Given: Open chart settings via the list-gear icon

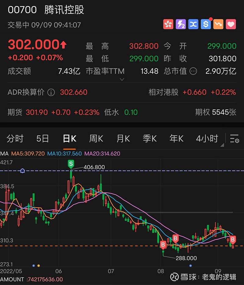Looking at the screenshot, I should [x=235, y=139].
